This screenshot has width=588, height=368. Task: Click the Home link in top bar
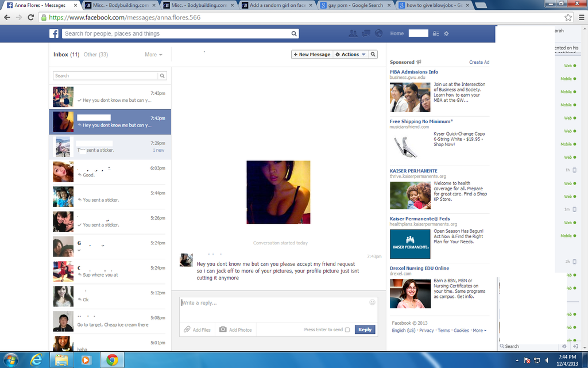tap(397, 33)
